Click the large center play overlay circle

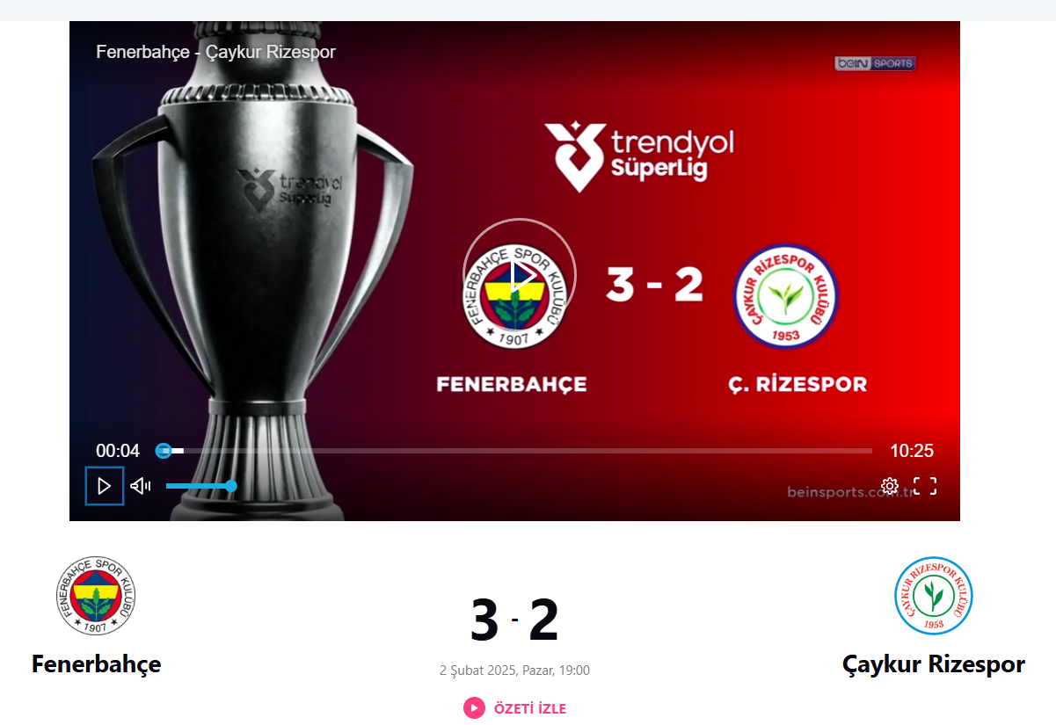pyautogui.click(x=520, y=275)
